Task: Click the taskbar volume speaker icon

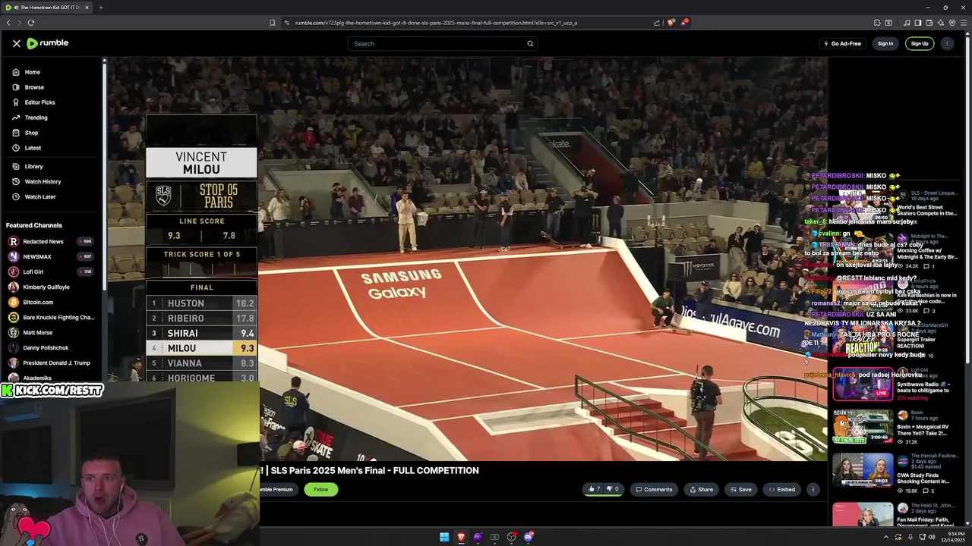Action: coord(932,537)
